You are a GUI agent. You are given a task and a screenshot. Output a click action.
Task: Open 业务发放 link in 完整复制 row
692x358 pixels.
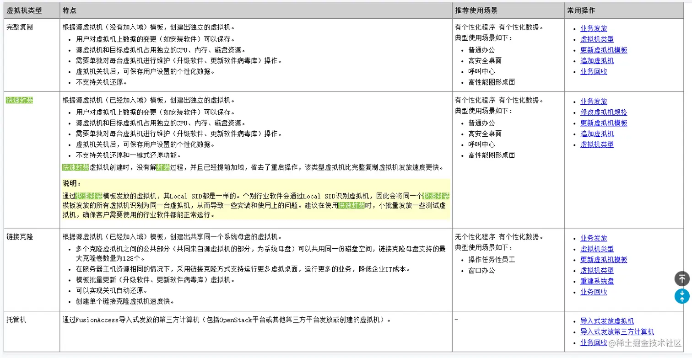point(594,28)
